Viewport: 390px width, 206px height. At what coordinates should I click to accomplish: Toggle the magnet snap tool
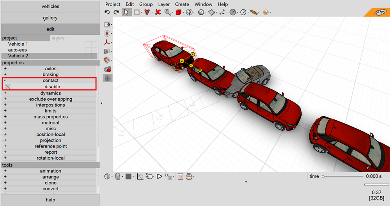[x=107, y=60]
